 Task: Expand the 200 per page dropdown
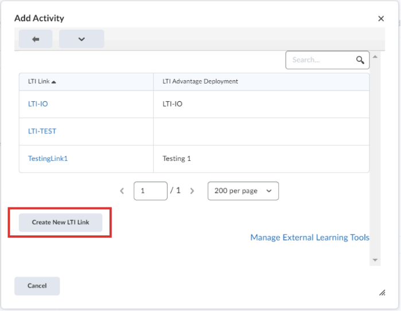point(243,191)
